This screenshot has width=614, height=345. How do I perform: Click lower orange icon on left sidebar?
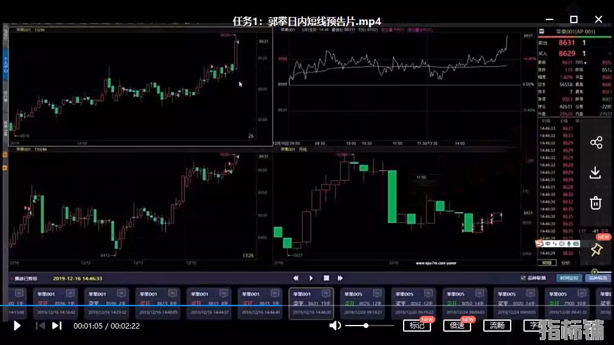coord(5,168)
